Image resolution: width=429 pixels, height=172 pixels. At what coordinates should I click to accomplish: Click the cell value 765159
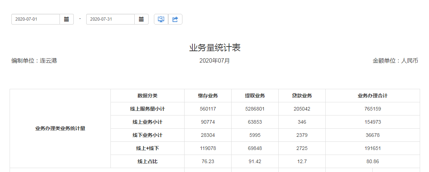tap(373, 109)
